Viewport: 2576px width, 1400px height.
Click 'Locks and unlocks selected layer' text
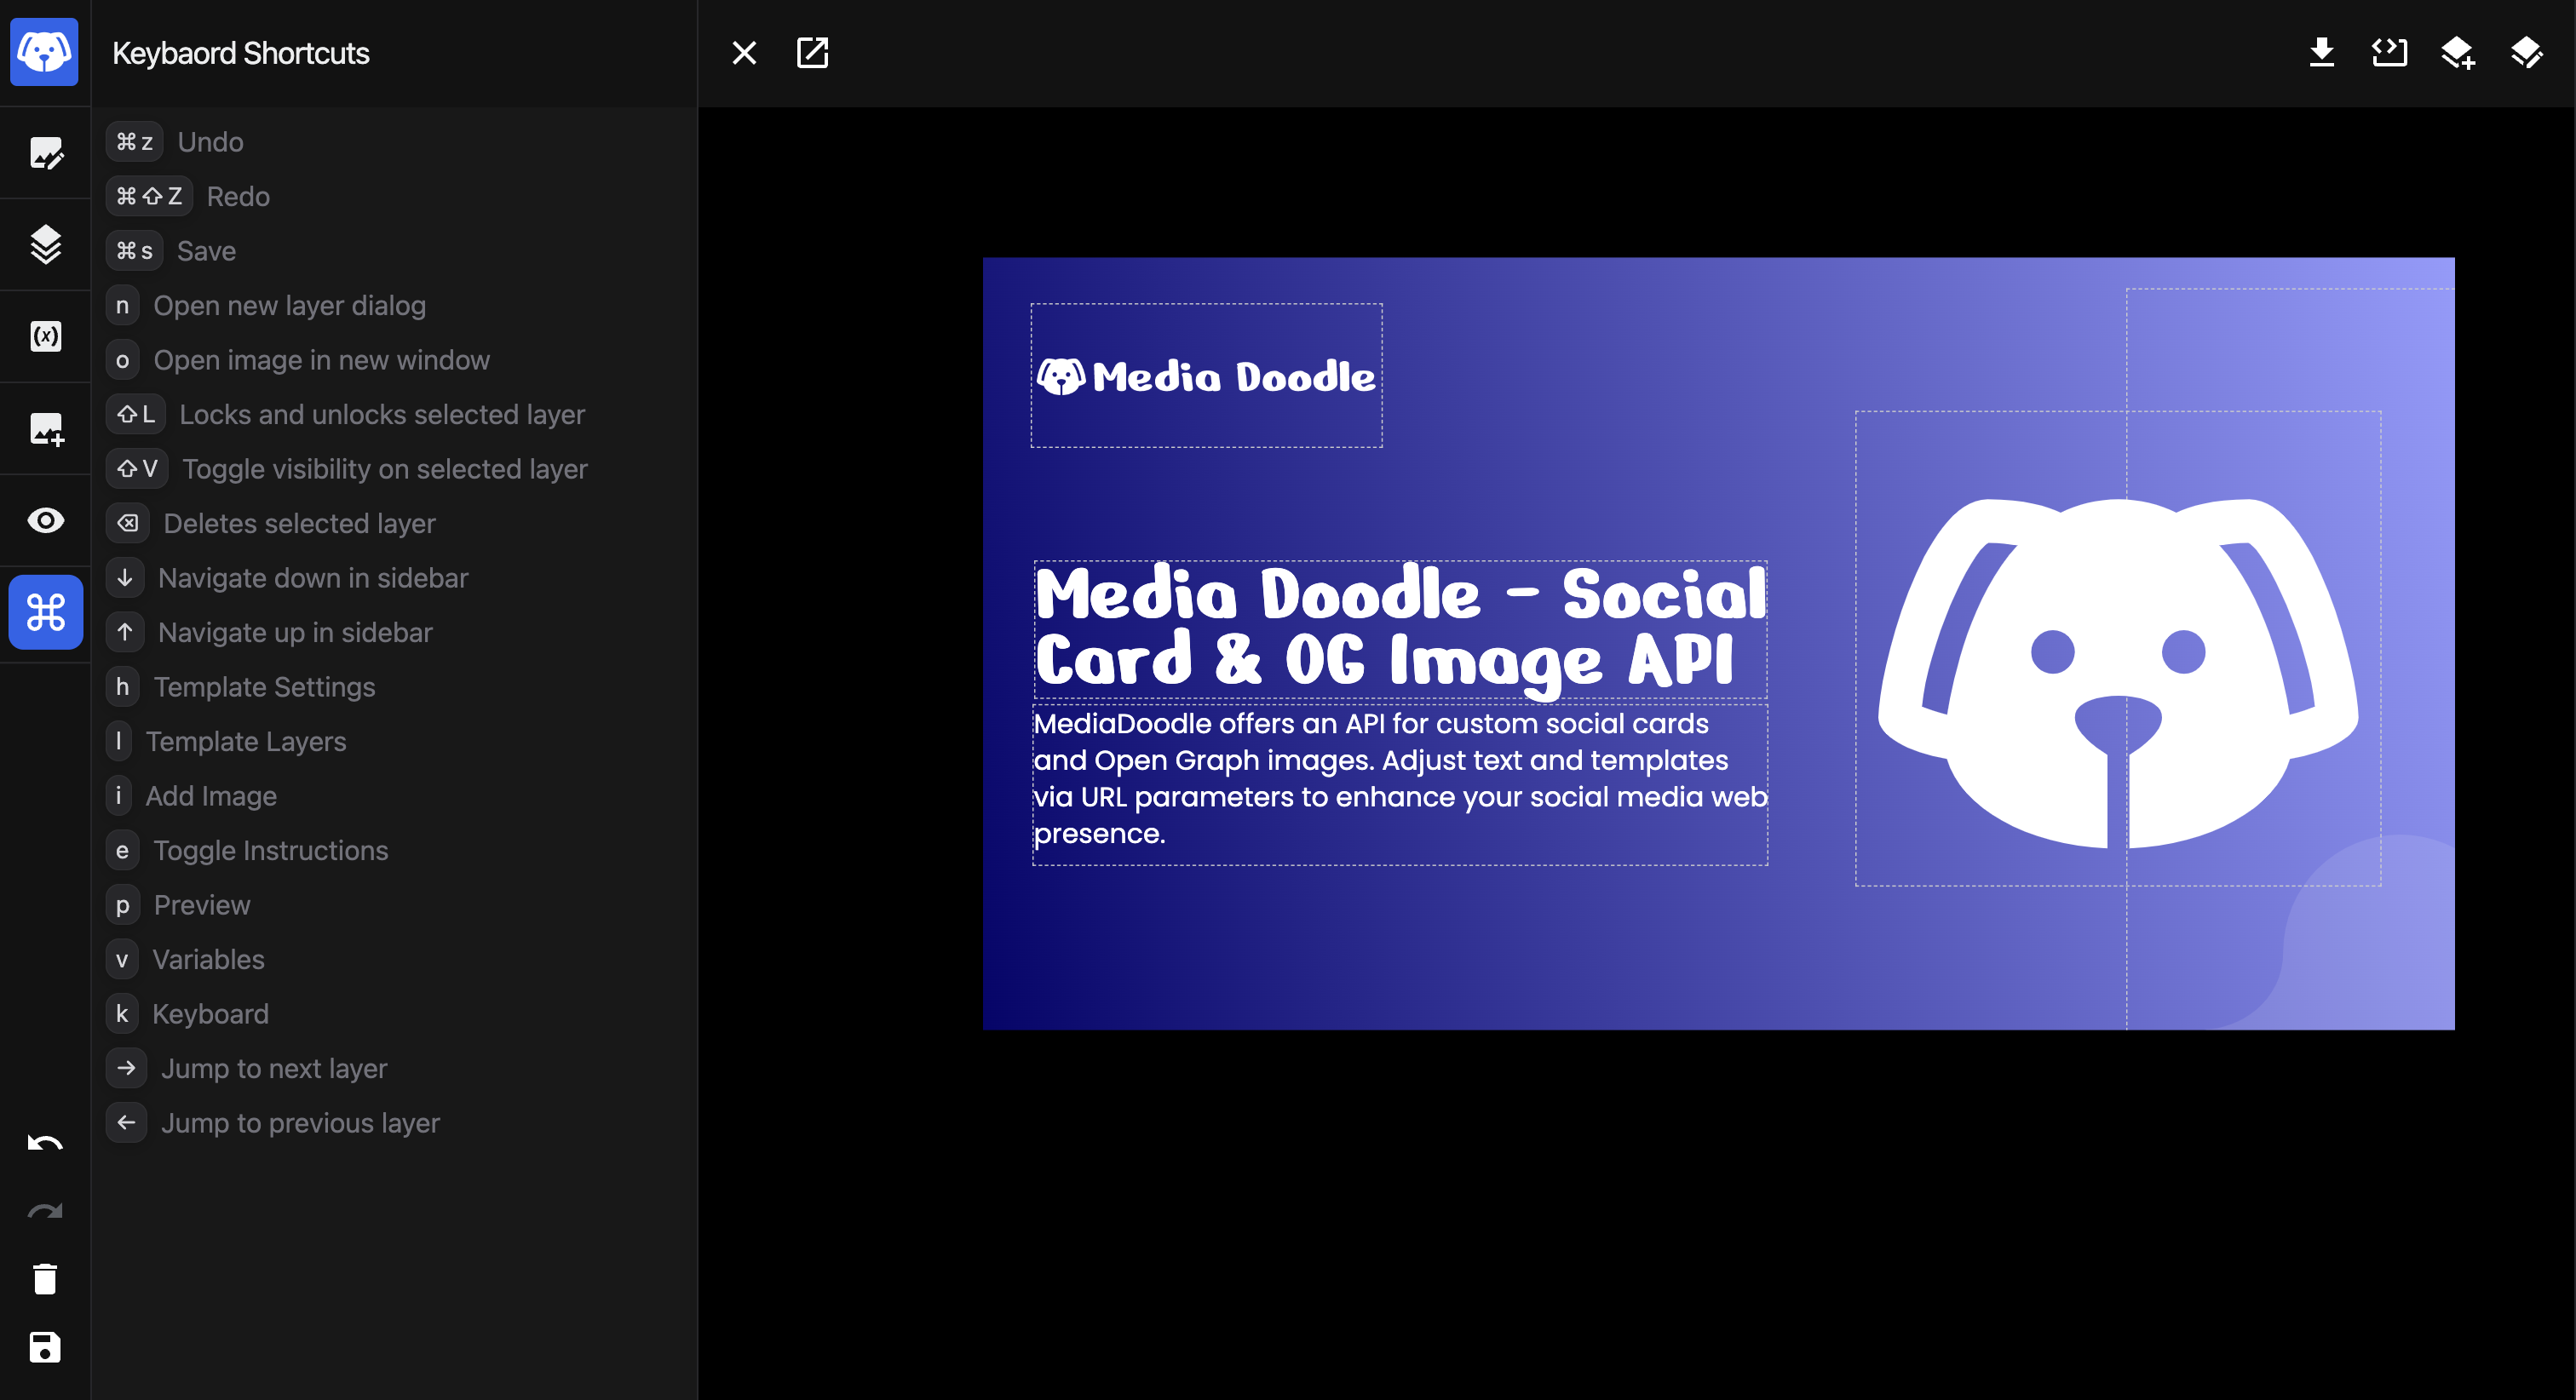[x=382, y=414]
